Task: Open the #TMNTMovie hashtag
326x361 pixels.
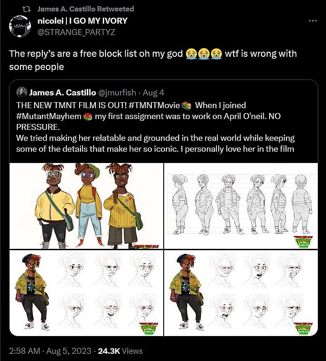Action: coord(154,105)
